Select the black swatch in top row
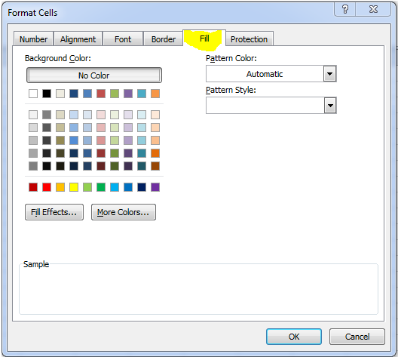 coord(47,94)
